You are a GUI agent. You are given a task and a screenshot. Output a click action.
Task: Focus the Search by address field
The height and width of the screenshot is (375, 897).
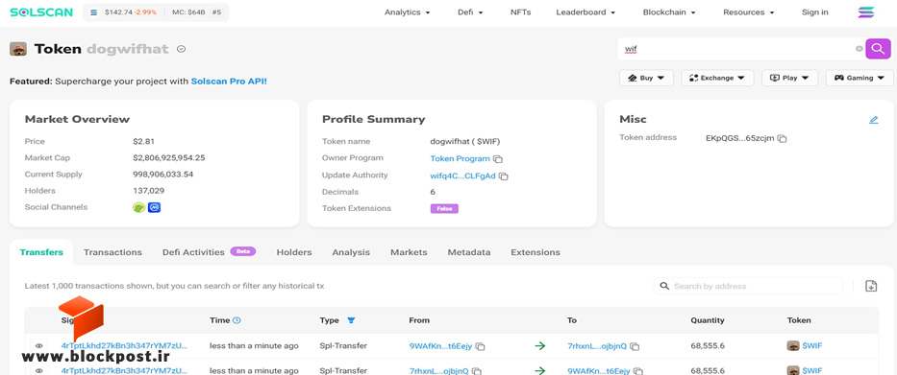[748, 286]
